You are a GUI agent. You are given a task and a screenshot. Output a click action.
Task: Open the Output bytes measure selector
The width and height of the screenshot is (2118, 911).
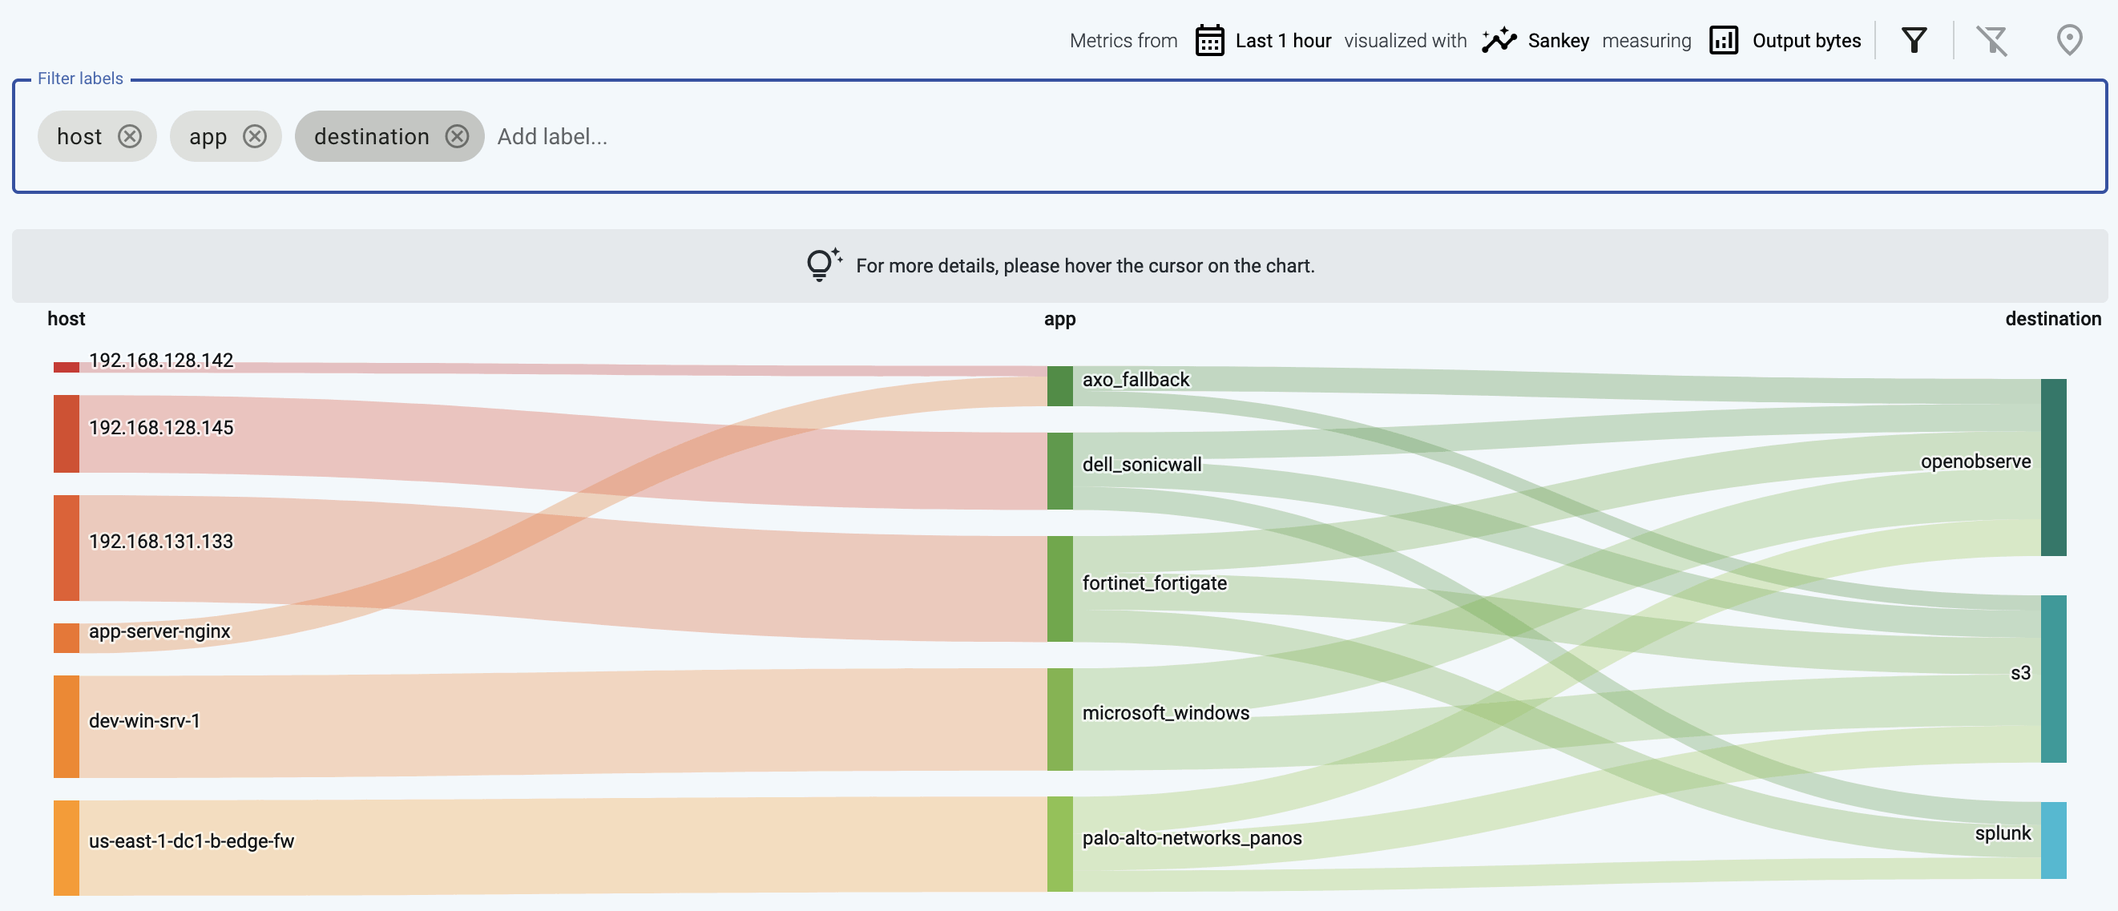(1806, 41)
